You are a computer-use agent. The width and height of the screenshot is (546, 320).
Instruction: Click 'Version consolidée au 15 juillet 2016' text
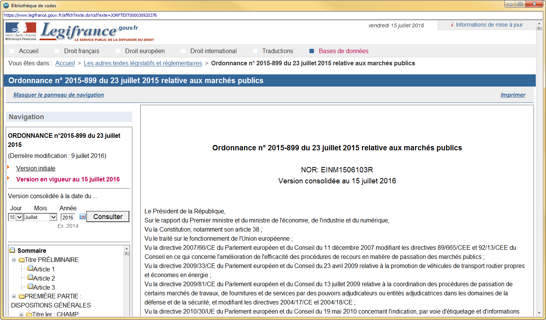coord(337,181)
